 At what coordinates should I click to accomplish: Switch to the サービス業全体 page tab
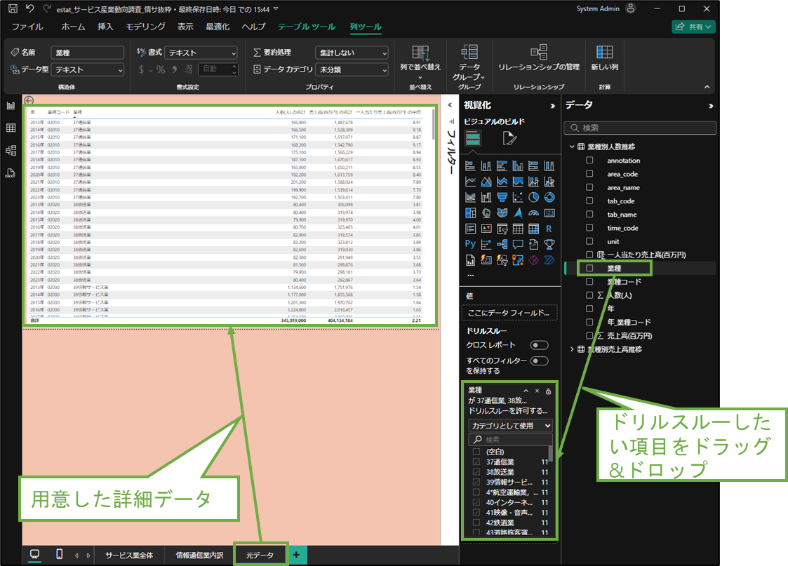pyautogui.click(x=129, y=555)
